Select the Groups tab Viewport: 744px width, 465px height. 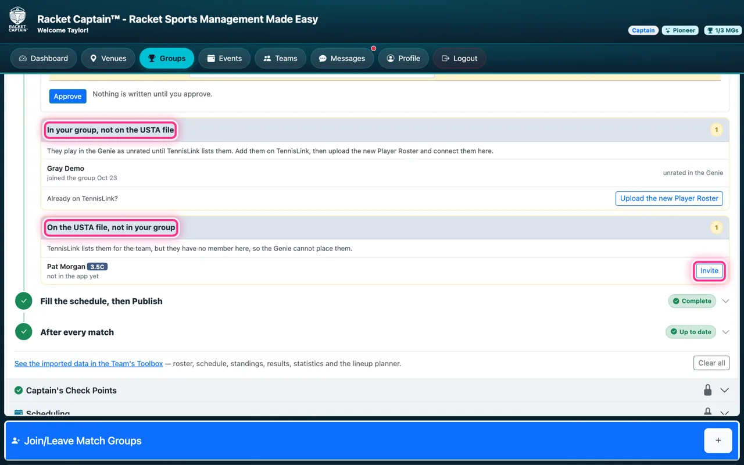tap(167, 58)
